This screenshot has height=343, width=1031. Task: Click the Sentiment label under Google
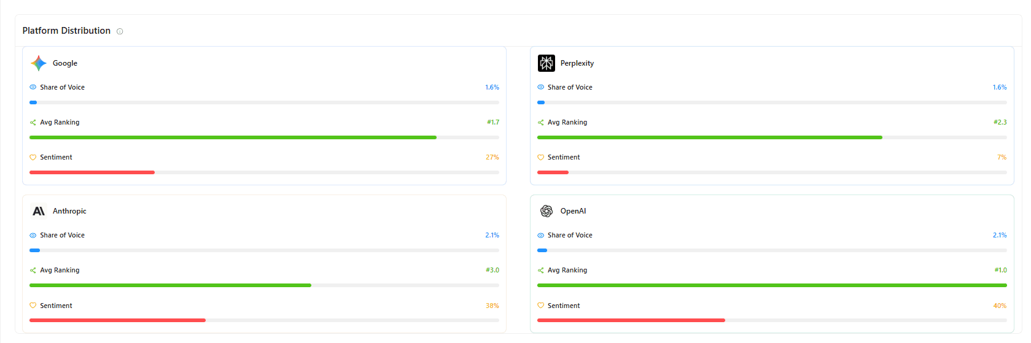coord(56,157)
